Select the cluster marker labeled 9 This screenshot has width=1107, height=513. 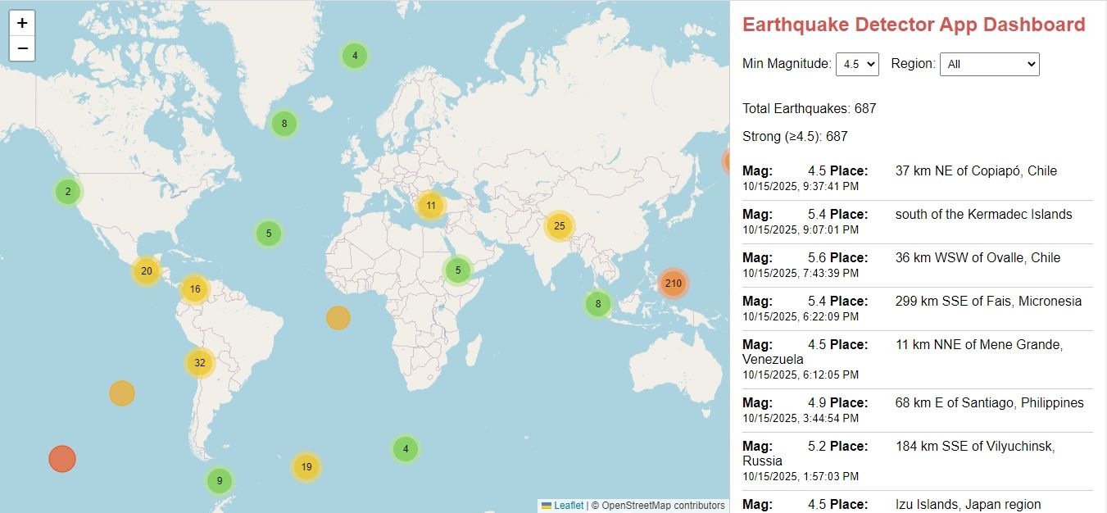point(219,480)
